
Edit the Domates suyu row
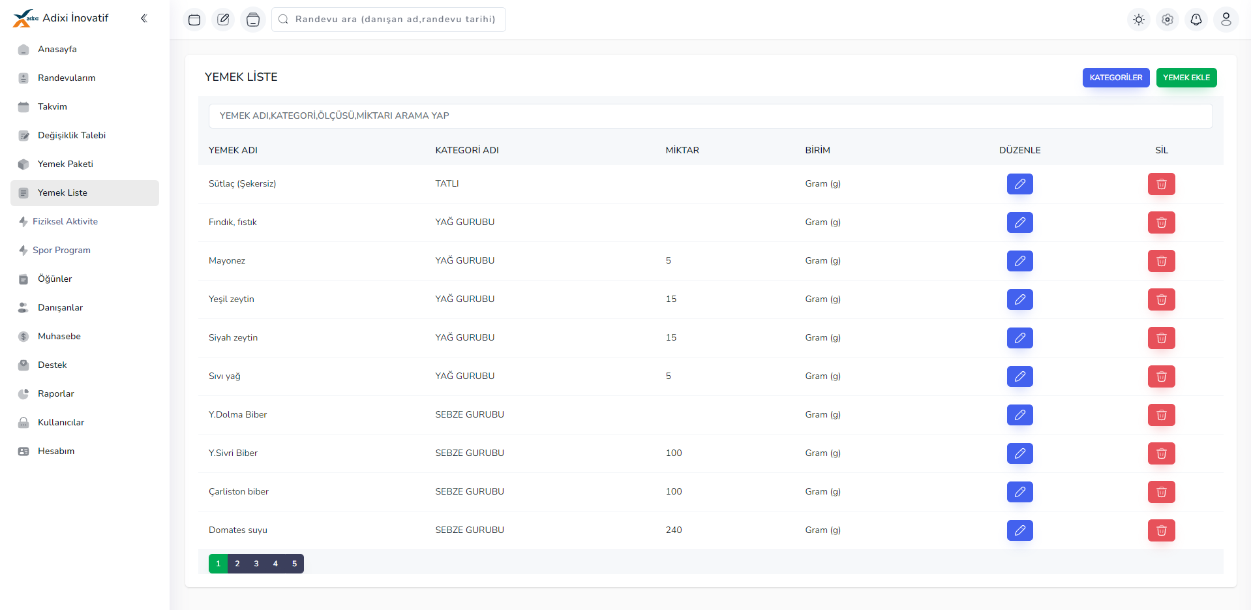pos(1020,530)
